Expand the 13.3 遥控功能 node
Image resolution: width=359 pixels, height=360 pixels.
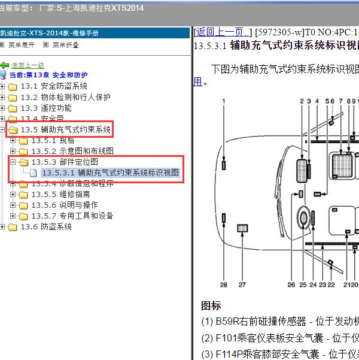click(x=2, y=108)
